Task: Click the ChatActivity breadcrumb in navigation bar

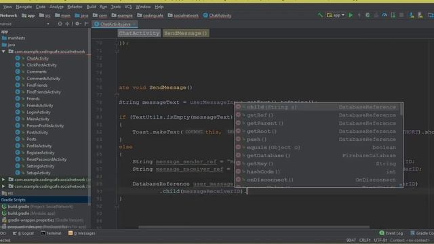Action: [217, 16]
